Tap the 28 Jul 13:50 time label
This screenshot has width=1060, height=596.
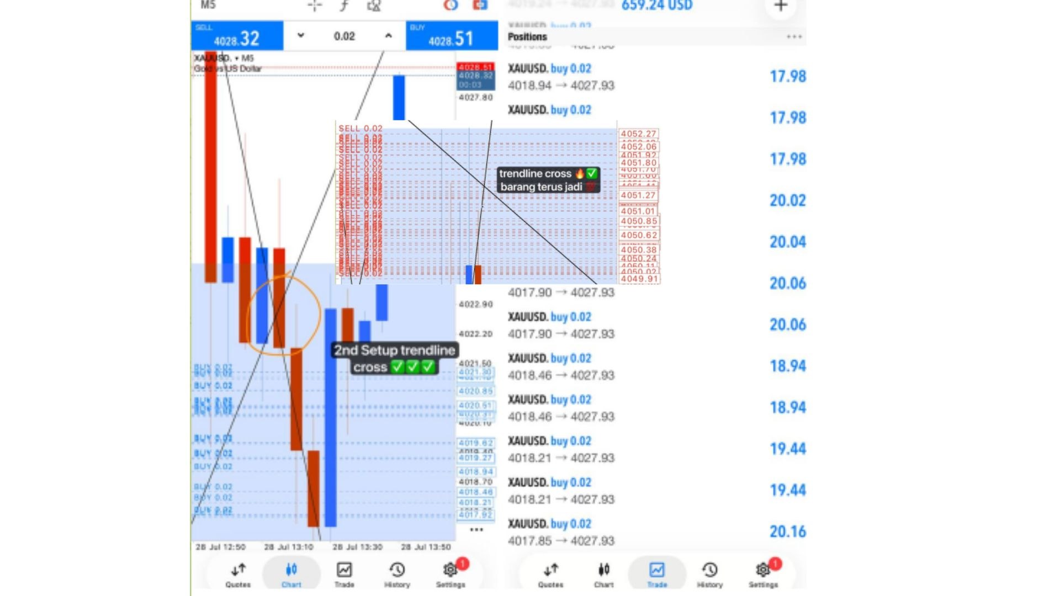pyautogui.click(x=426, y=547)
